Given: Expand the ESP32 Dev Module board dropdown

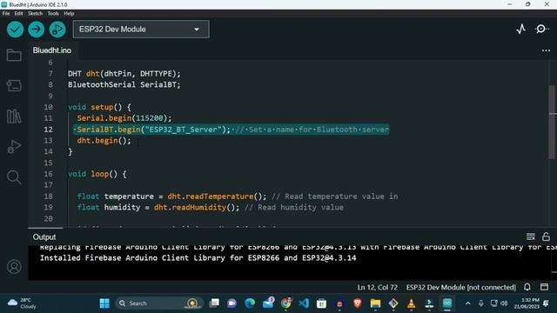Looking at the screenshot, I should (x=141, y=29).
